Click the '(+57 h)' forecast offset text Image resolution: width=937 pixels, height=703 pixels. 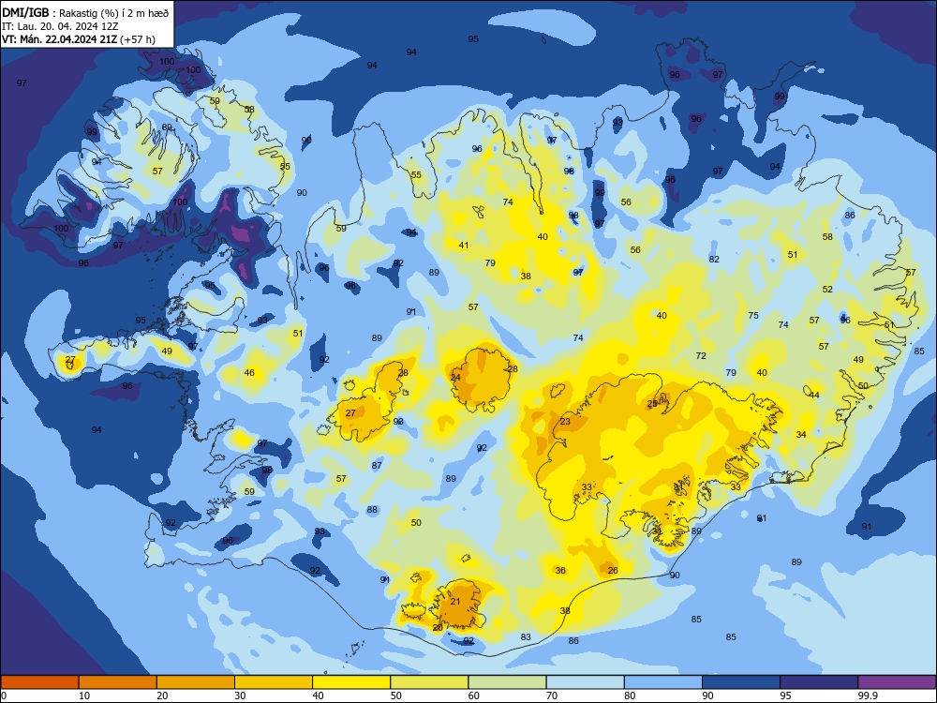point(138,39)
